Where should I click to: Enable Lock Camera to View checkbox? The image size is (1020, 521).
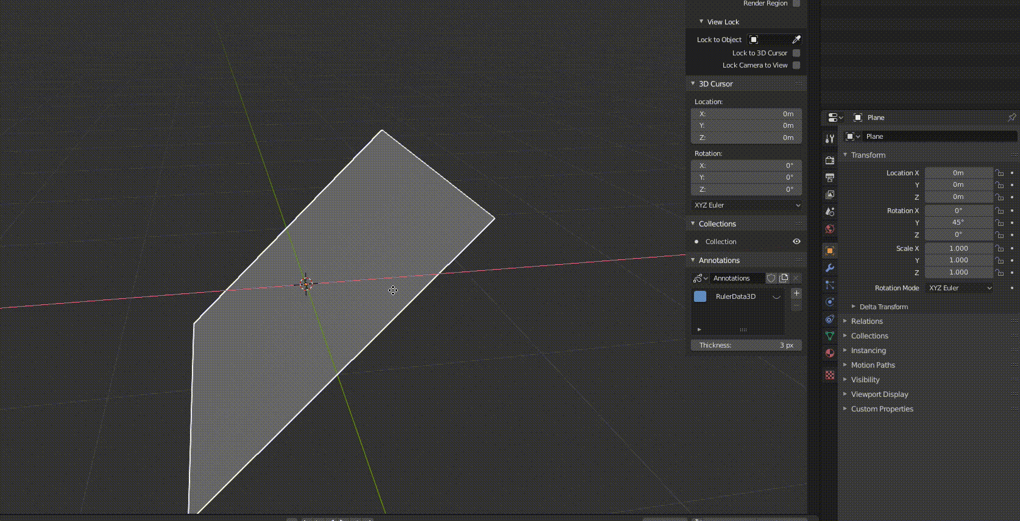click(796, 65)
